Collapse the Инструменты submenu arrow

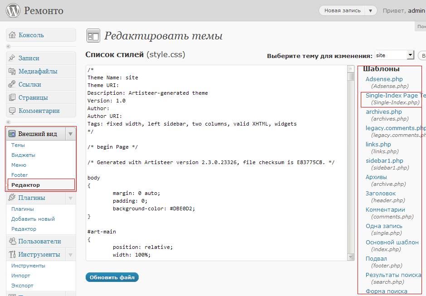tap(70, 255)
